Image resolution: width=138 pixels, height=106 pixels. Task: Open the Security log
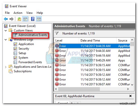coord(24,49)
